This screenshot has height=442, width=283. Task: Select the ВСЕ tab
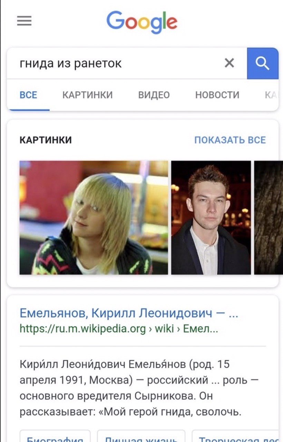[28, 95]
